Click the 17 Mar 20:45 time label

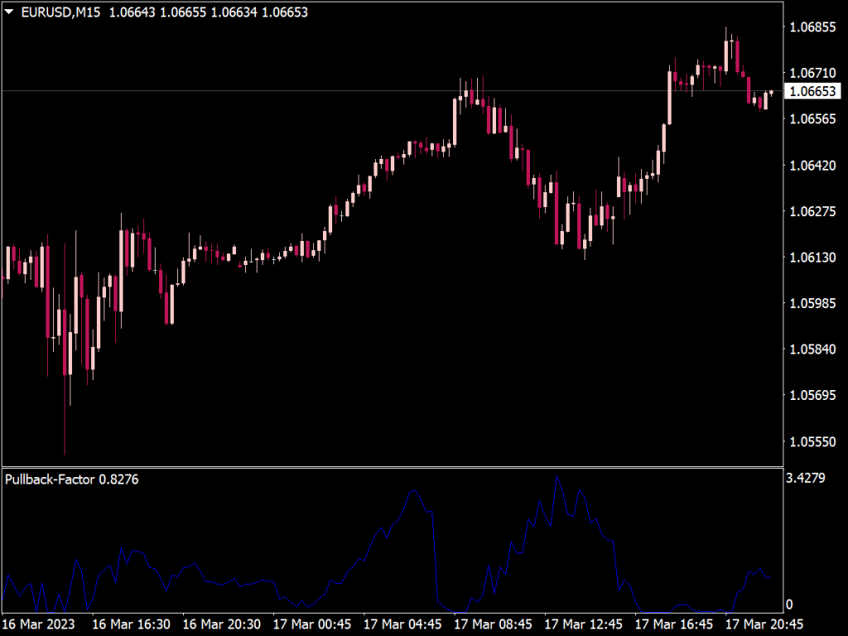point(764,624)
